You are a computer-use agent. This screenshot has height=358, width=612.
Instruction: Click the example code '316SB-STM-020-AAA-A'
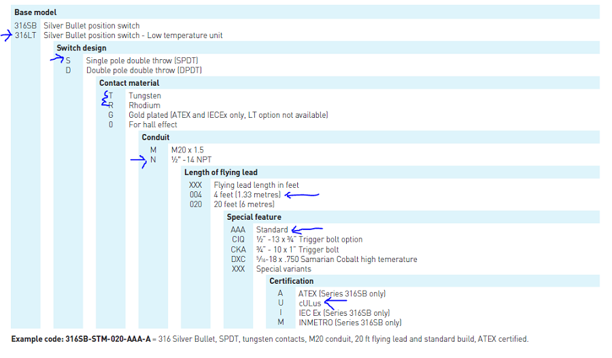108,339
